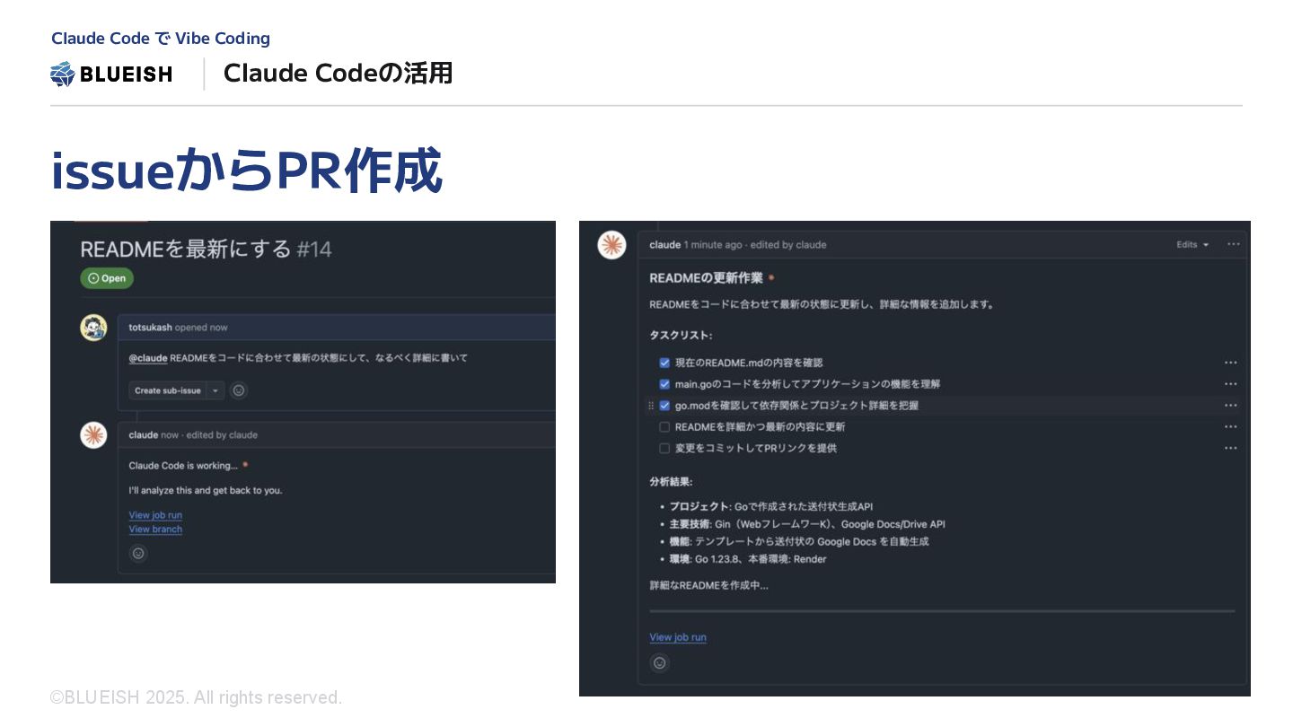Expand the Create sub-issue dropdown arrow
The width and height of the screenshot is (1293, 727).
[215, 390]
